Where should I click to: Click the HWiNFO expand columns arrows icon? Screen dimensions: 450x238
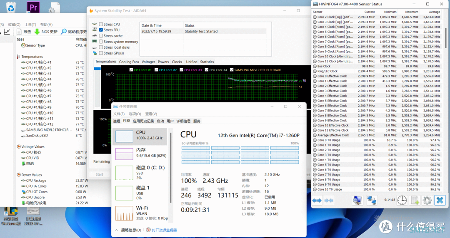[317, 201]
